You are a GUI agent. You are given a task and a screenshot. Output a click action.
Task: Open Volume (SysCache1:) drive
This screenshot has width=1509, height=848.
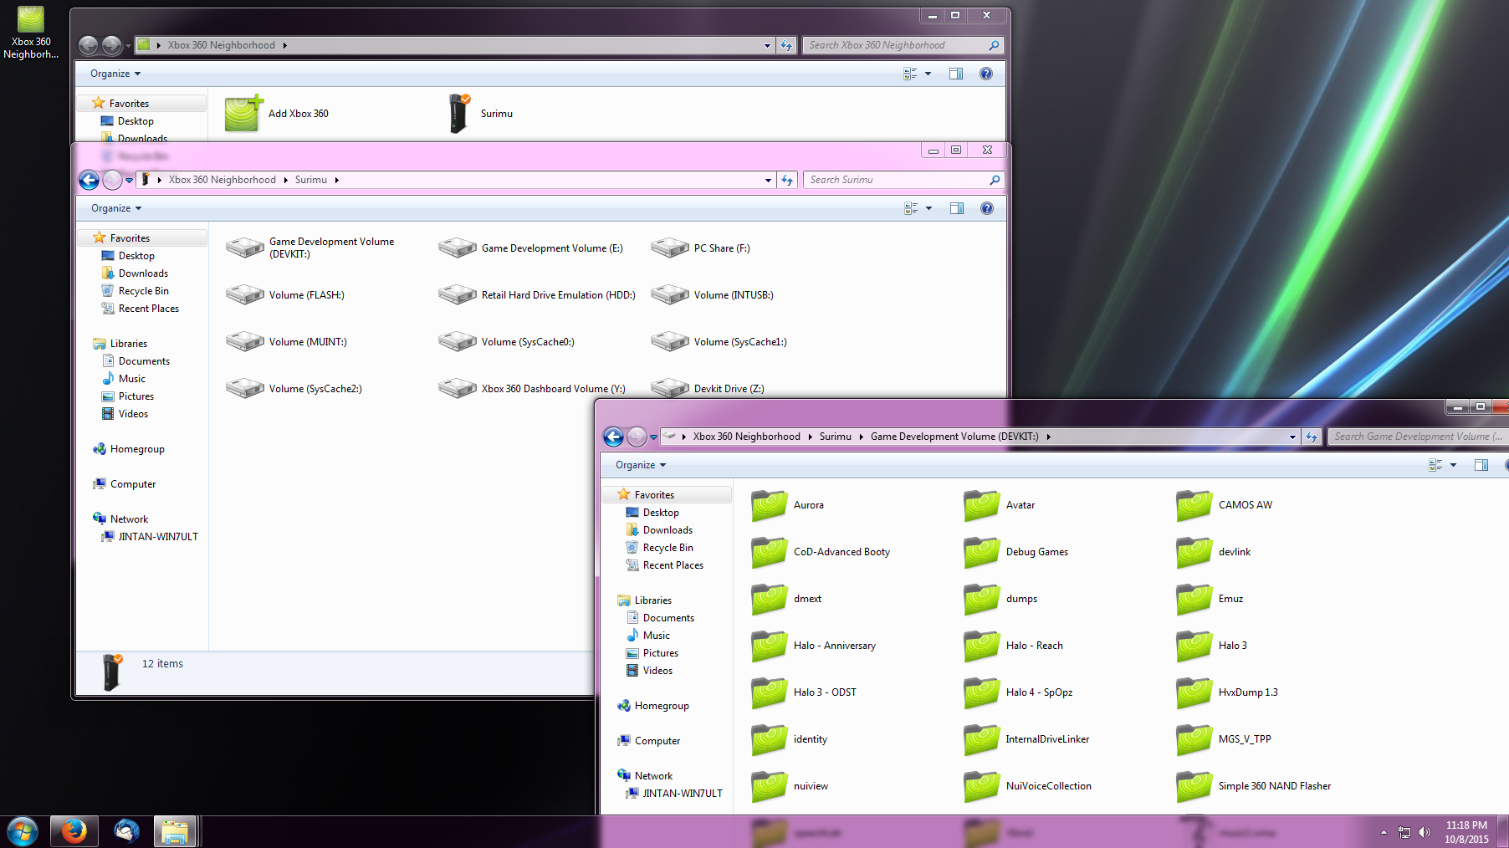[719, 341]
